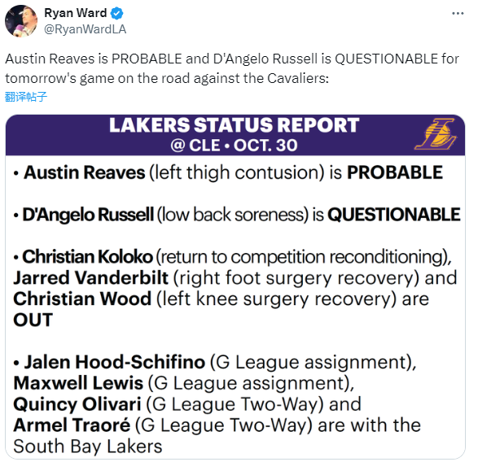Viewport: 478px width, 462px height.
Task: Click Christian Koloko's name in the report
Action: (x=87, y=257)
